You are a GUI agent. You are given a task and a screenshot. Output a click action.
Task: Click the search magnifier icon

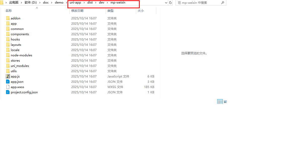point(223,3)
